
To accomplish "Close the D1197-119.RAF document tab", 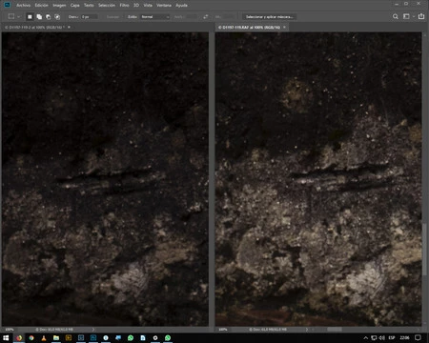I will tap(284, 28).
